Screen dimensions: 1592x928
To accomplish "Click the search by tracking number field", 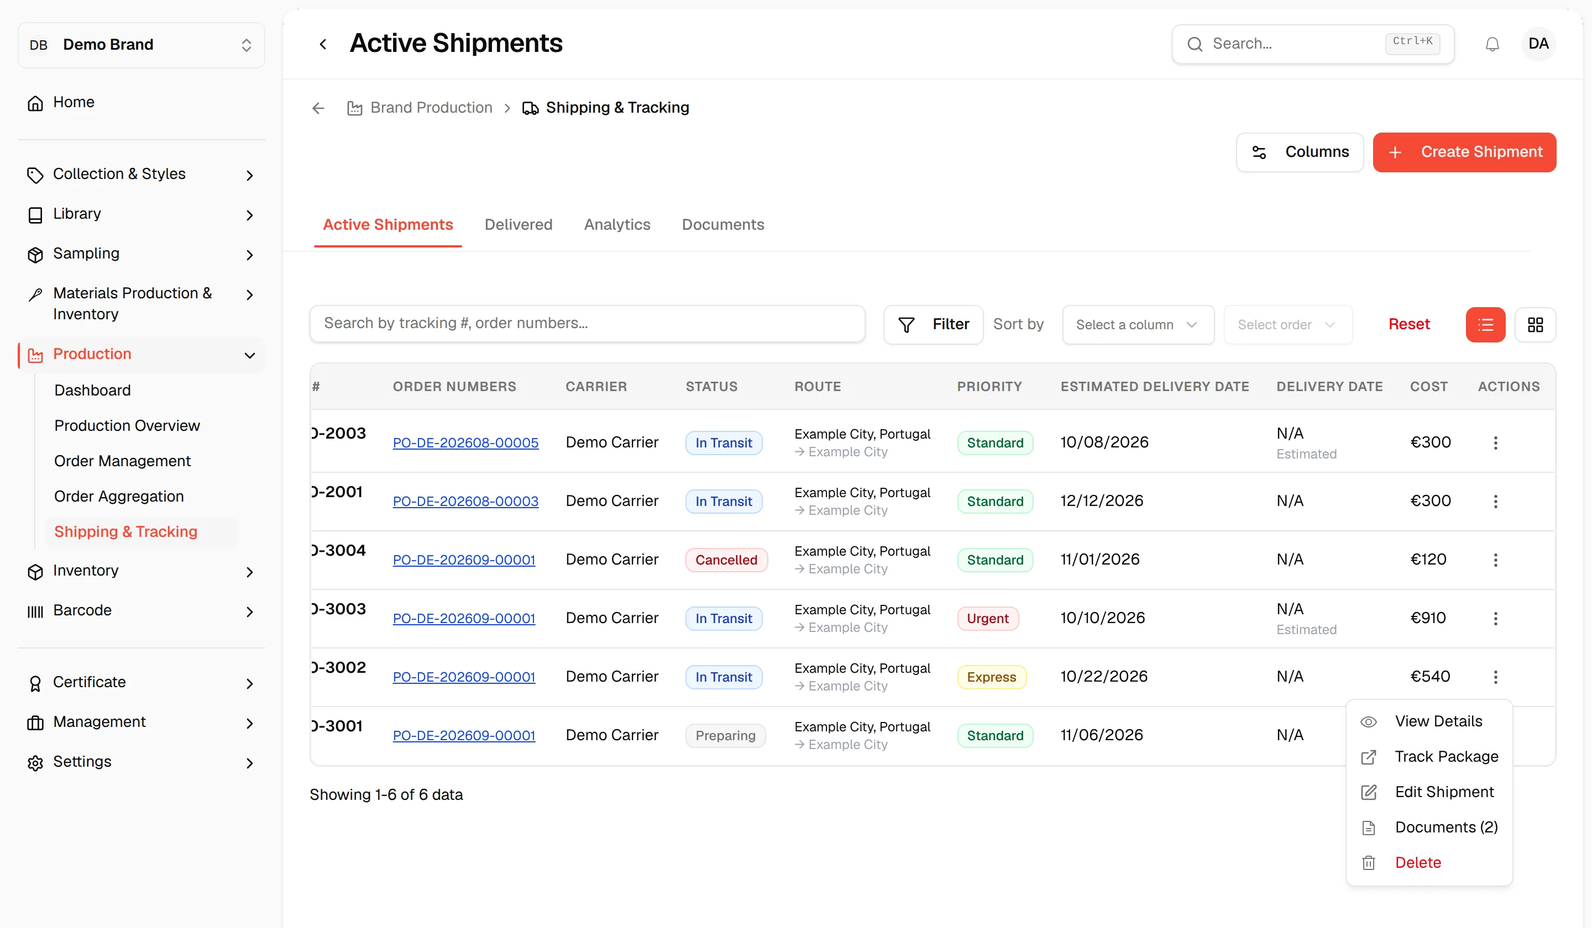I will coord(587,324).
